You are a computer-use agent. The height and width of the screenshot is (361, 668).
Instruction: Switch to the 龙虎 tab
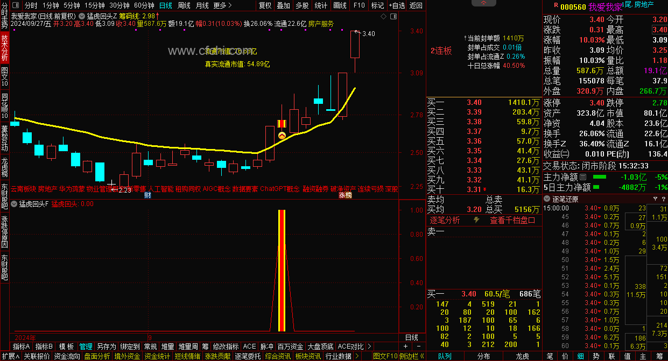click(x=522, y=356)
